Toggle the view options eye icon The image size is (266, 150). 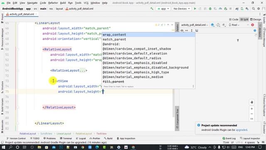[182, 30]
